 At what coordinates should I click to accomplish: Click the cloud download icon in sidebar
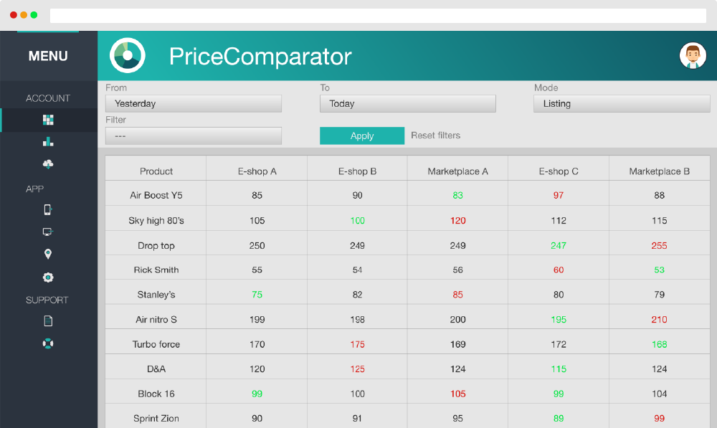[48, 164]
